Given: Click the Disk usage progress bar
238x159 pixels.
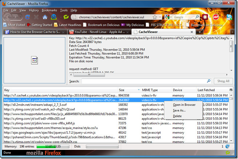Looking at the screenshot, I should (x=102, y=146).
